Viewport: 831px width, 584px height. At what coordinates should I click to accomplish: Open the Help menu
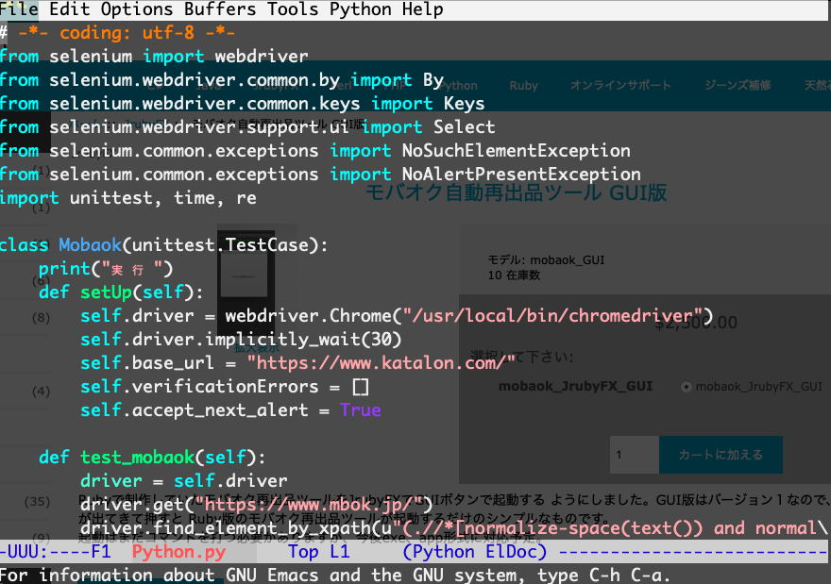(422, 9)
